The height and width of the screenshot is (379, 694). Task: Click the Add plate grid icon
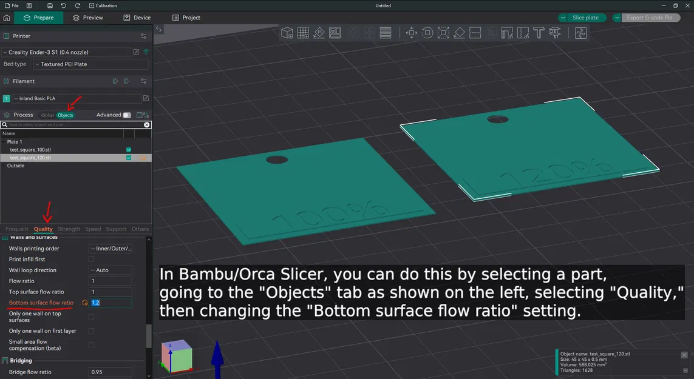303,33
